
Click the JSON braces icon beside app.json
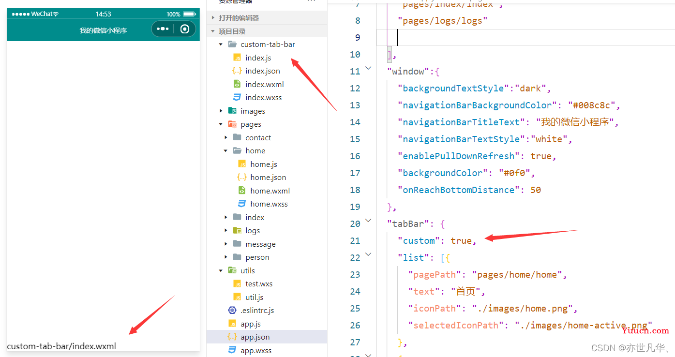(x=232, y=337)
